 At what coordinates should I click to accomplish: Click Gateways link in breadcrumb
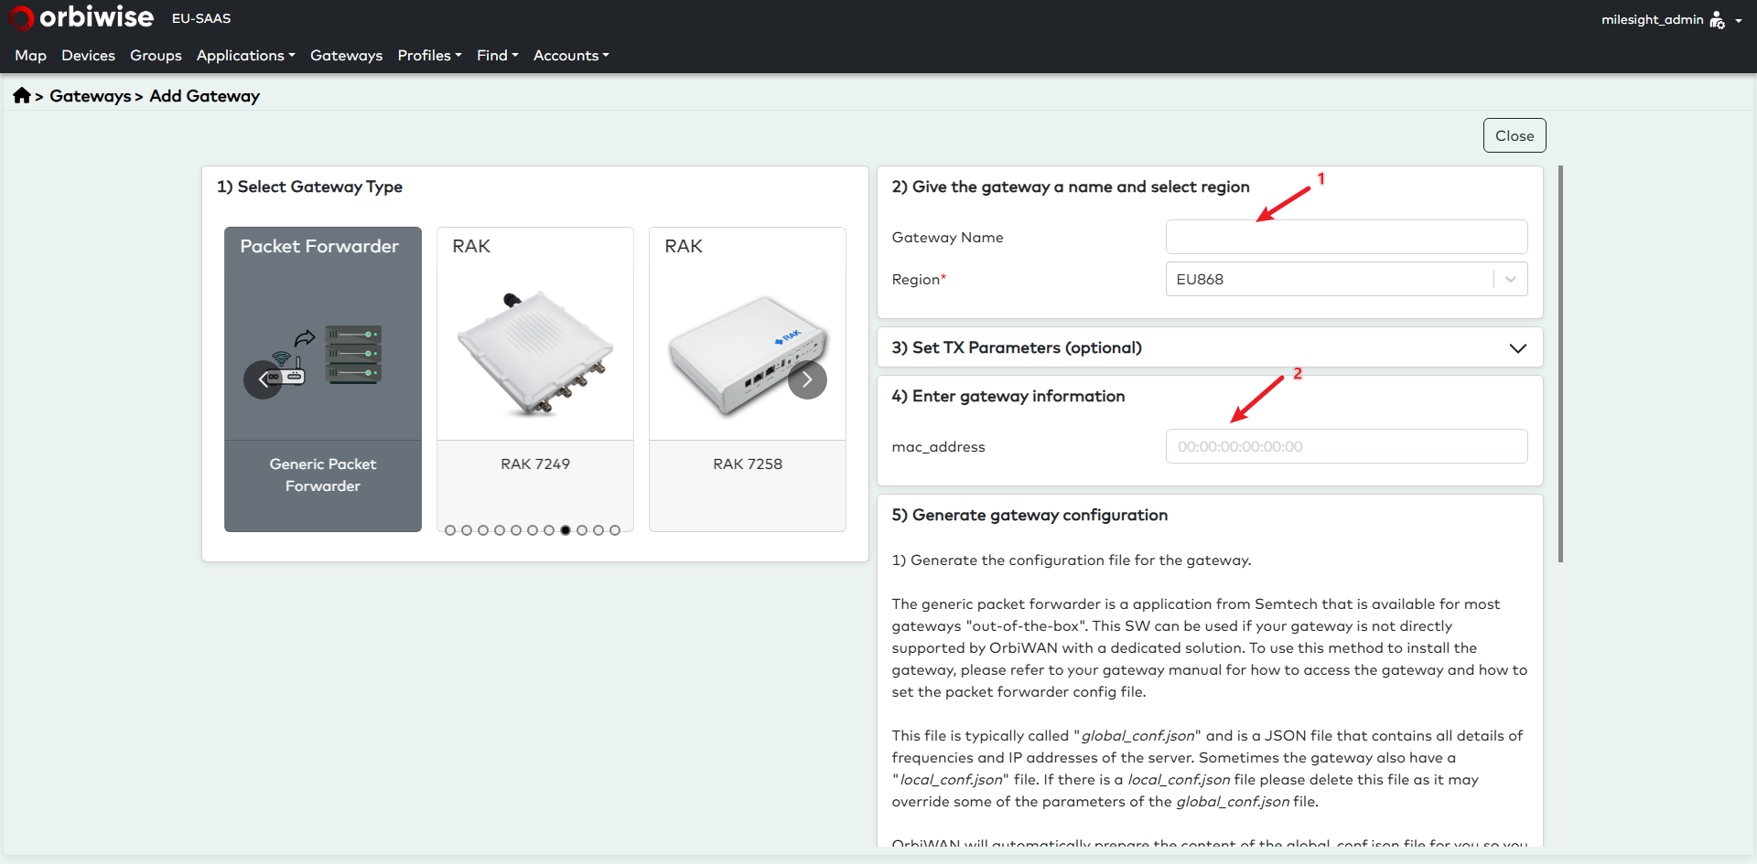click(90, 96)
